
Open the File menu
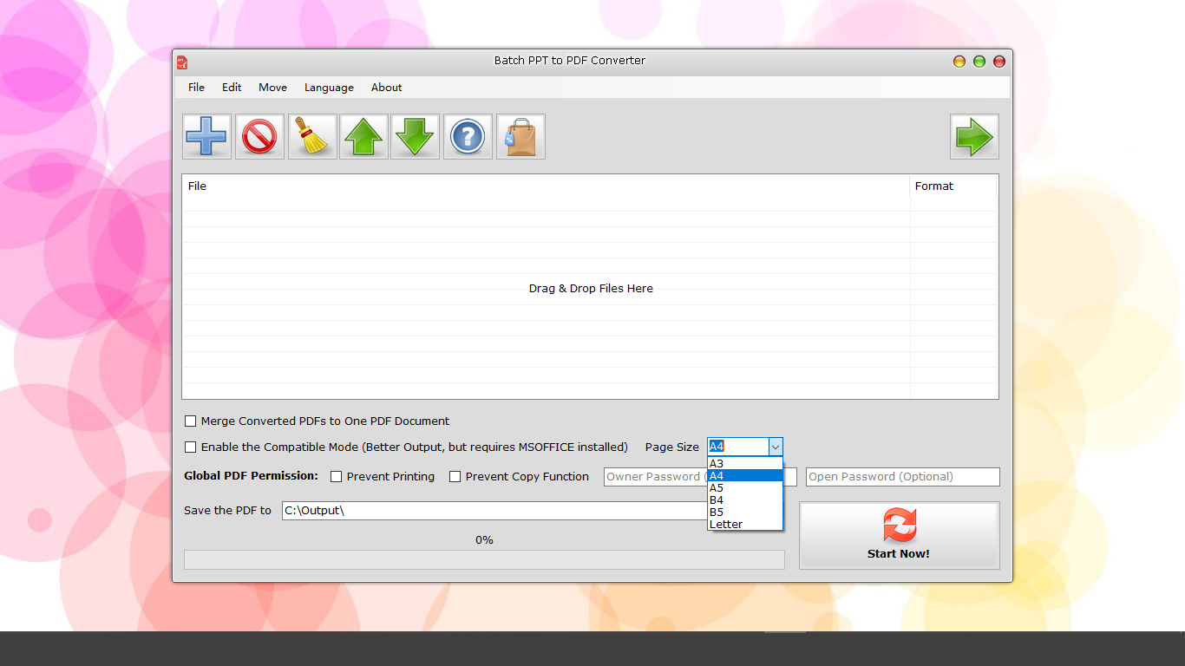click(196, 88)
